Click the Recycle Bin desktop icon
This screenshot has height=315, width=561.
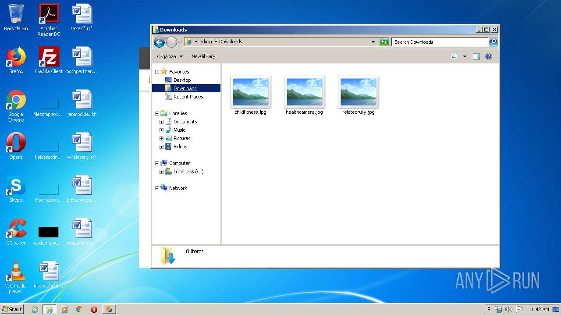coord(16,17)
